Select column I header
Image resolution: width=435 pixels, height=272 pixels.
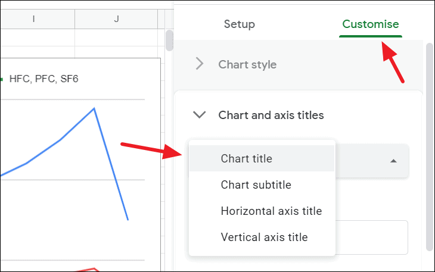[33, 19]
